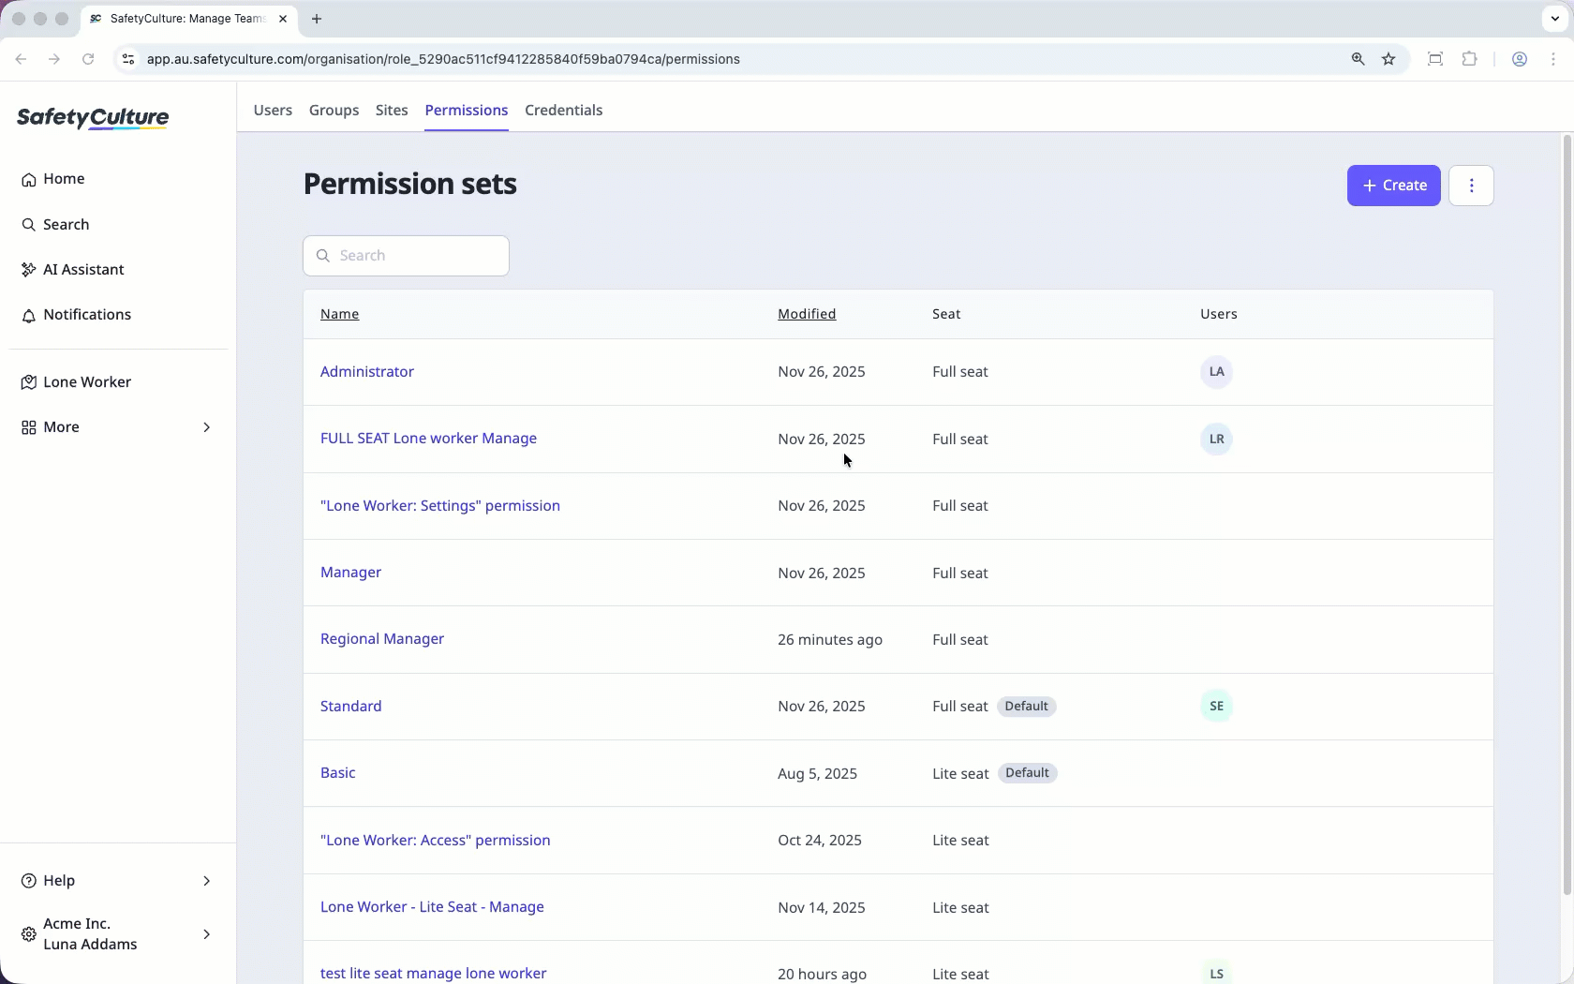Click the Users column header
Image resolution: width=1574 pixels, height=984 pixels.
click(x=1219, y=314)
